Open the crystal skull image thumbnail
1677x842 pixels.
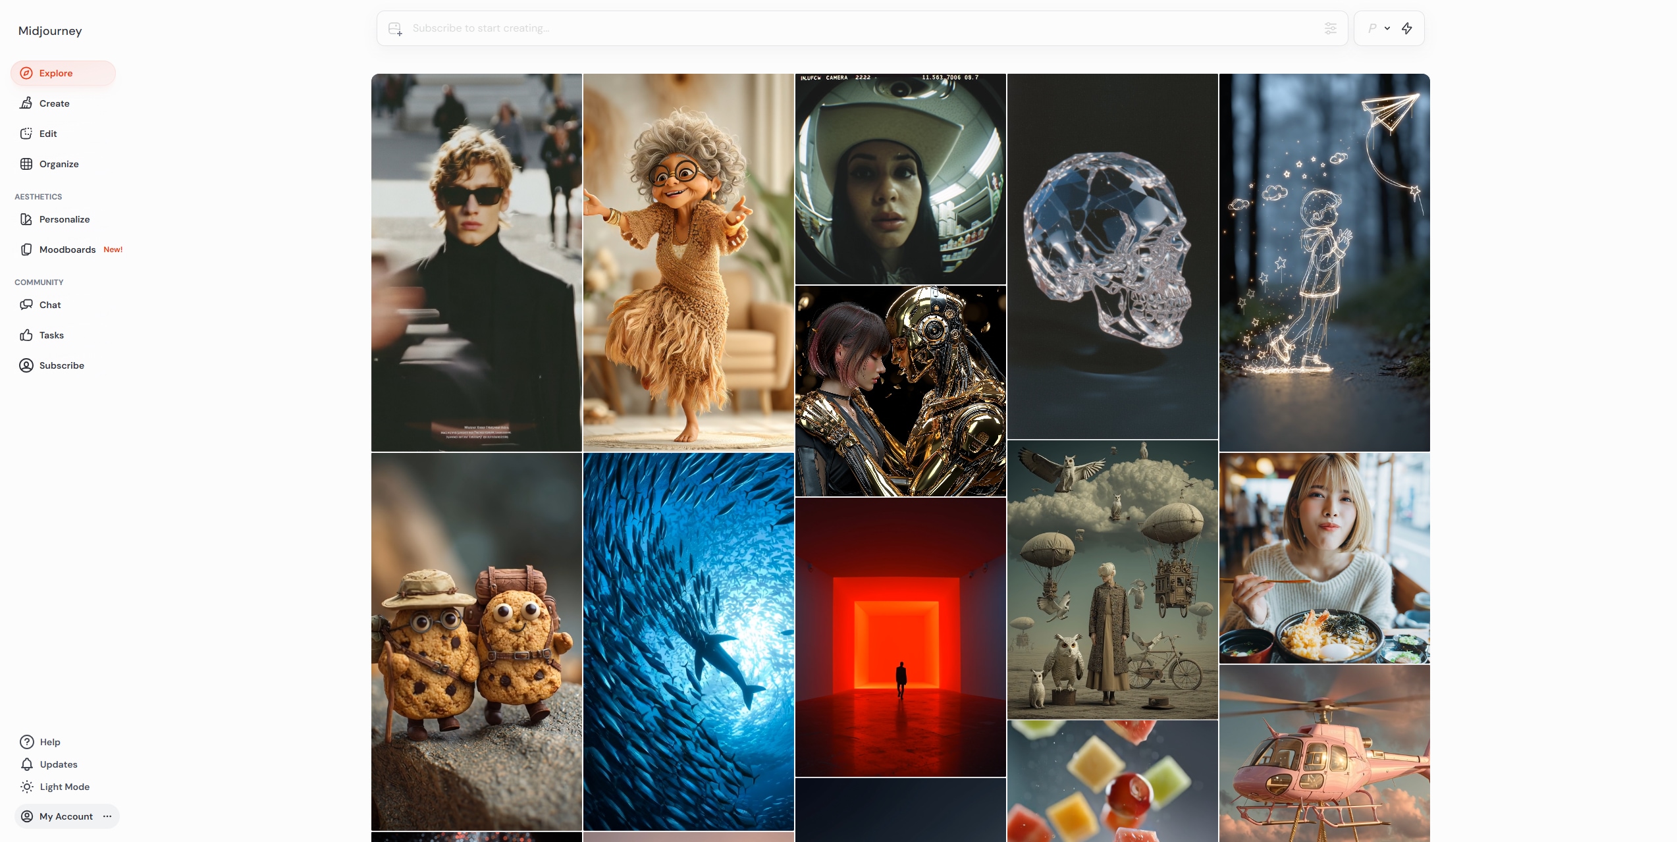click(x=1112, y=256)
